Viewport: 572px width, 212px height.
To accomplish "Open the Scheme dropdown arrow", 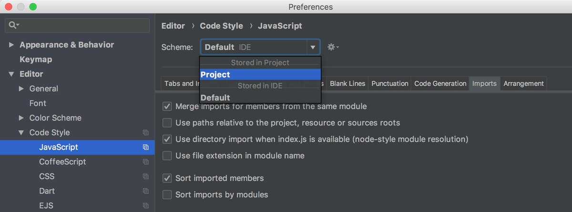I will click(313, 48).
